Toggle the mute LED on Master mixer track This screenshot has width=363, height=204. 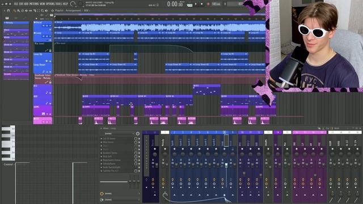(x=155, y=148)
